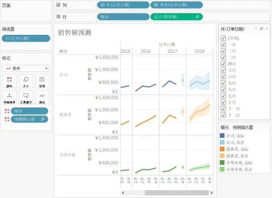Uncheck the 三月 checkbox

click(223, 57)
